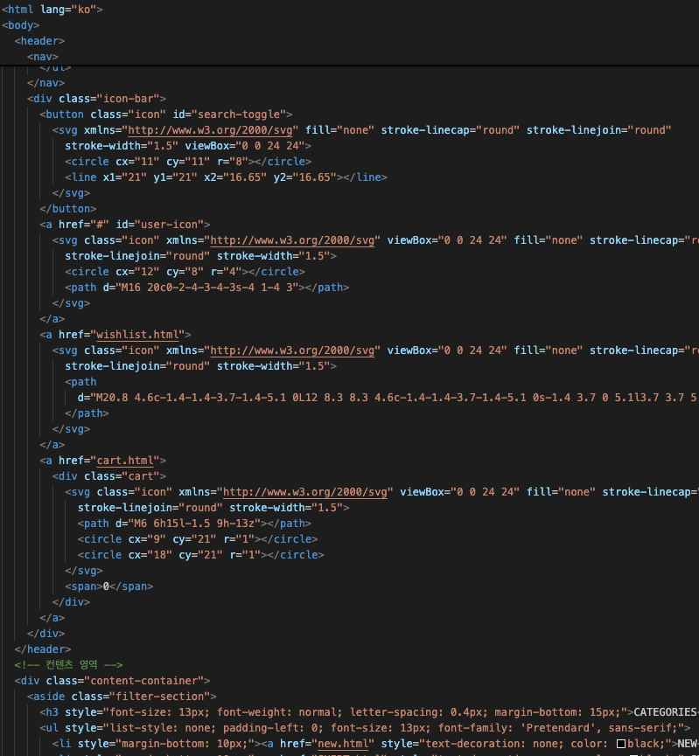This screenshot has width=699, height=756.
Task: Follow the xmlns URL under the user-icon anchor
Action: coord(296,240)
